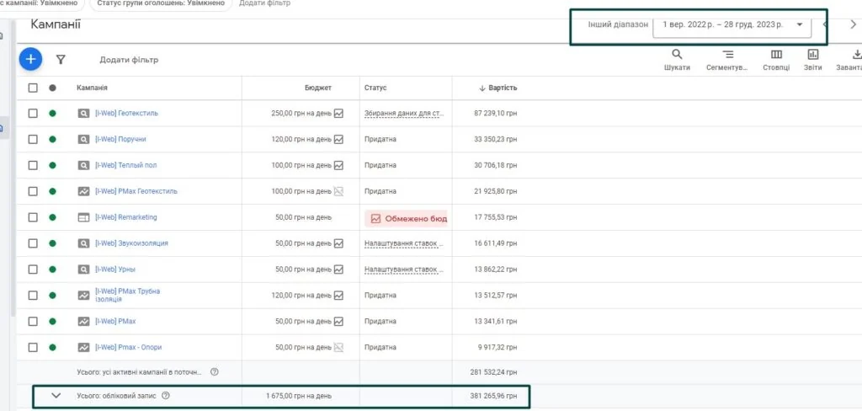
Task: Sort by the Статус column header
Action: point(375,88)
